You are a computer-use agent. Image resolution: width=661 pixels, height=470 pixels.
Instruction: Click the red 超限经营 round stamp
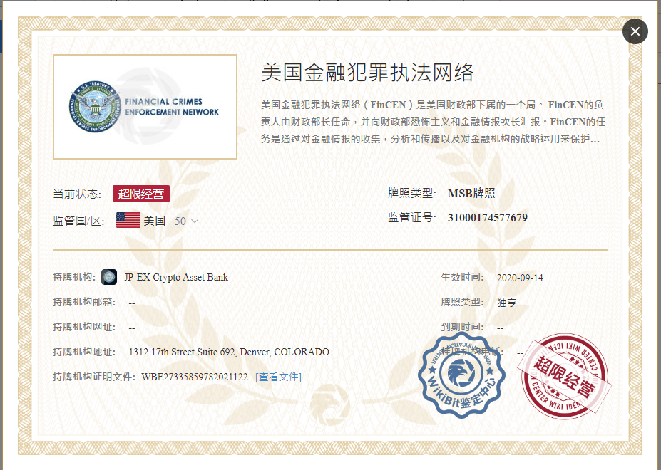pyautogui.click(x=565, y=375)
